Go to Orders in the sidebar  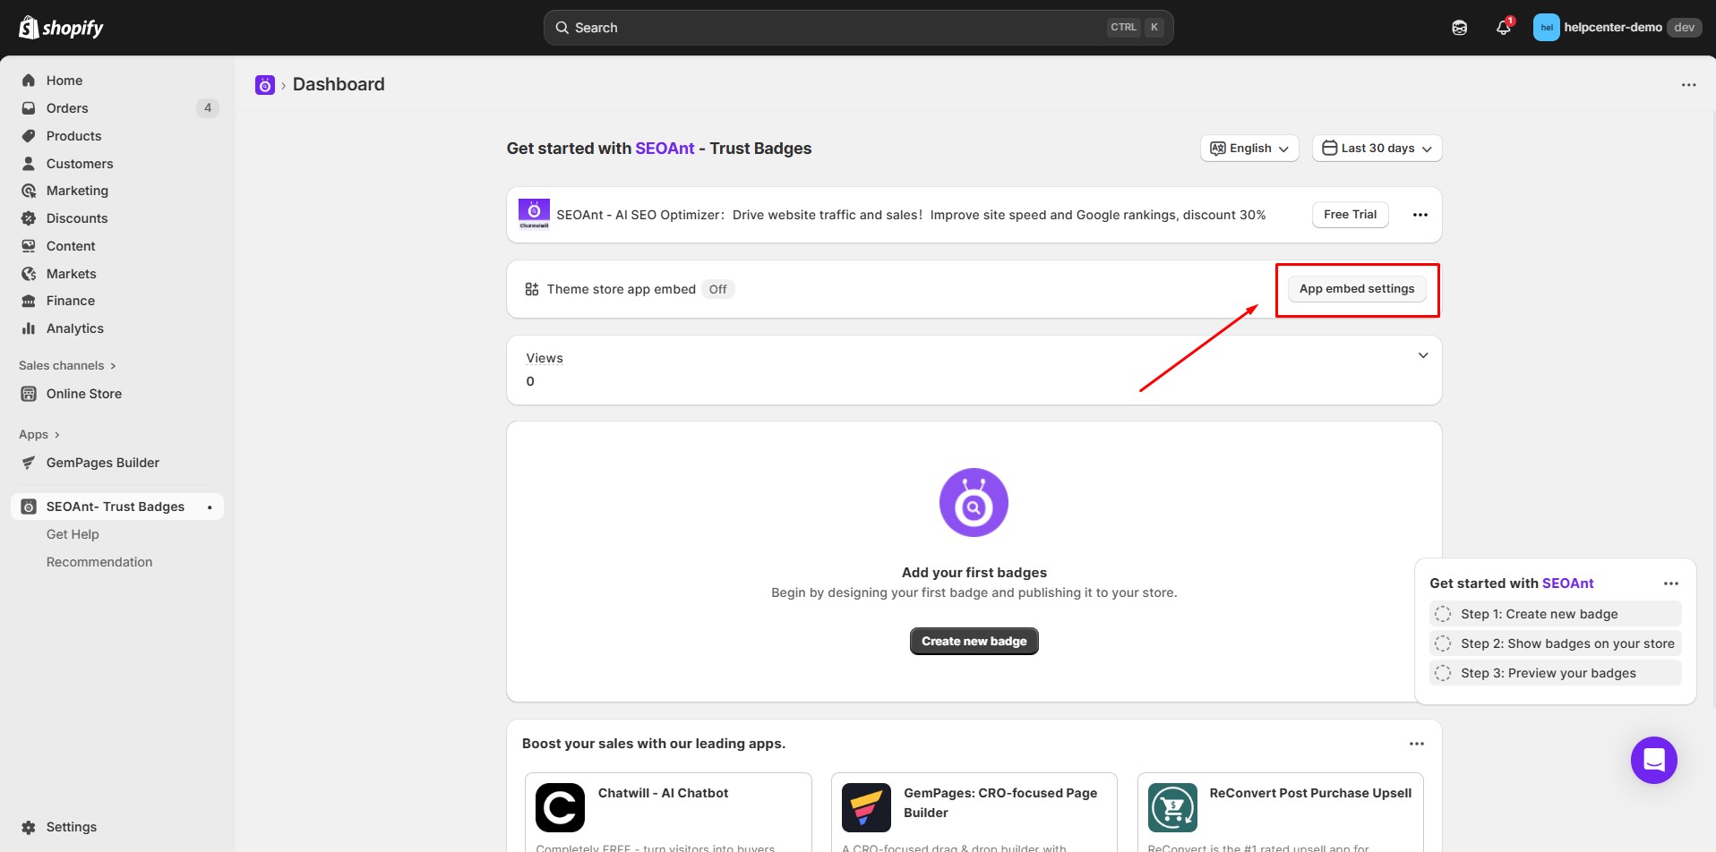coord(67,108)
